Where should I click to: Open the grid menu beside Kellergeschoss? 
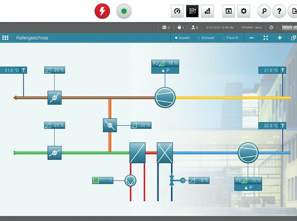(5, 38)
